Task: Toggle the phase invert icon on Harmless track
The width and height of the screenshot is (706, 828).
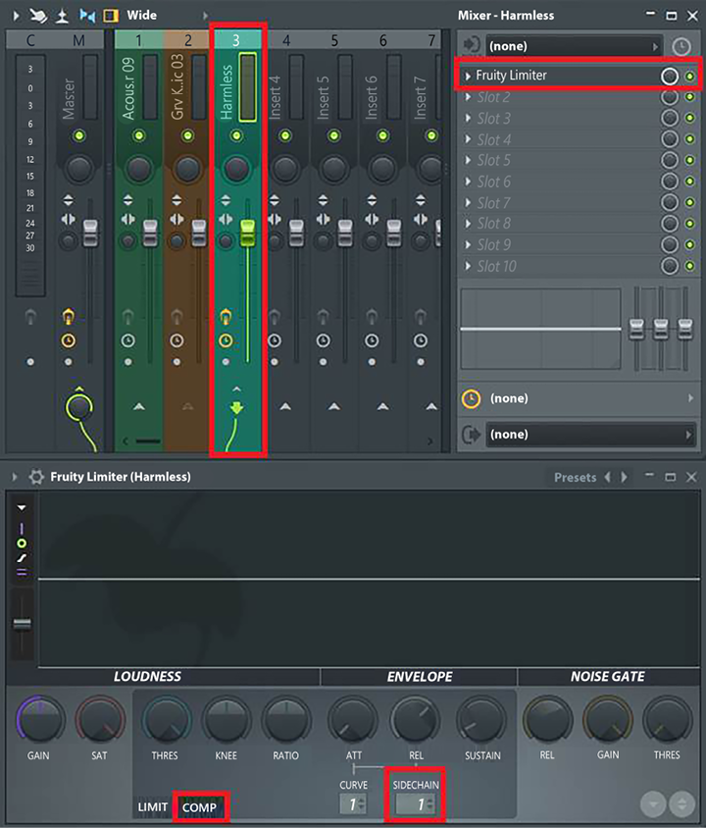Action: tap(226, 201)
